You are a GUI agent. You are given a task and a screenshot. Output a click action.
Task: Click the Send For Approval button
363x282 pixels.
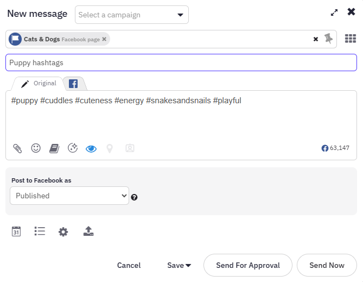point(248,265)
